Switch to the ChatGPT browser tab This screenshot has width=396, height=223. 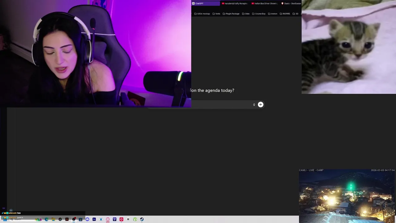point(205,3)
